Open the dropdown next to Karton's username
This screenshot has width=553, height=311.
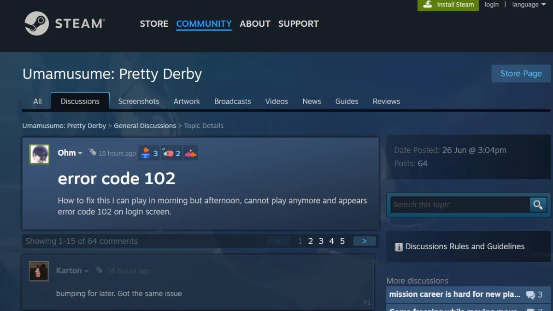click(x=86, y=271)
